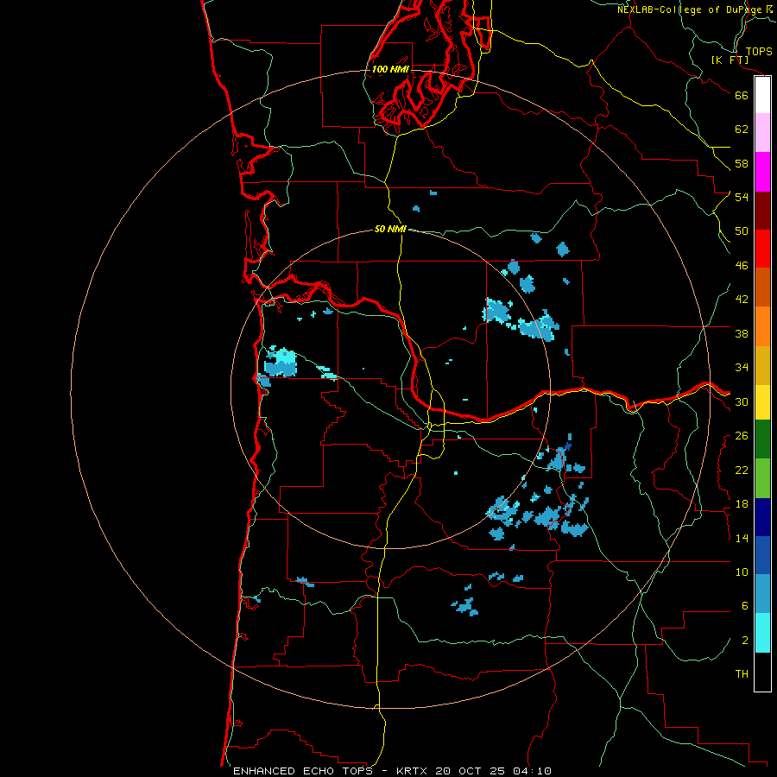Image resolution: width=777 pixels, height=777 pixels.
Task: Click the '[K FT]' legend units label
Action: (x=730, y=60)
